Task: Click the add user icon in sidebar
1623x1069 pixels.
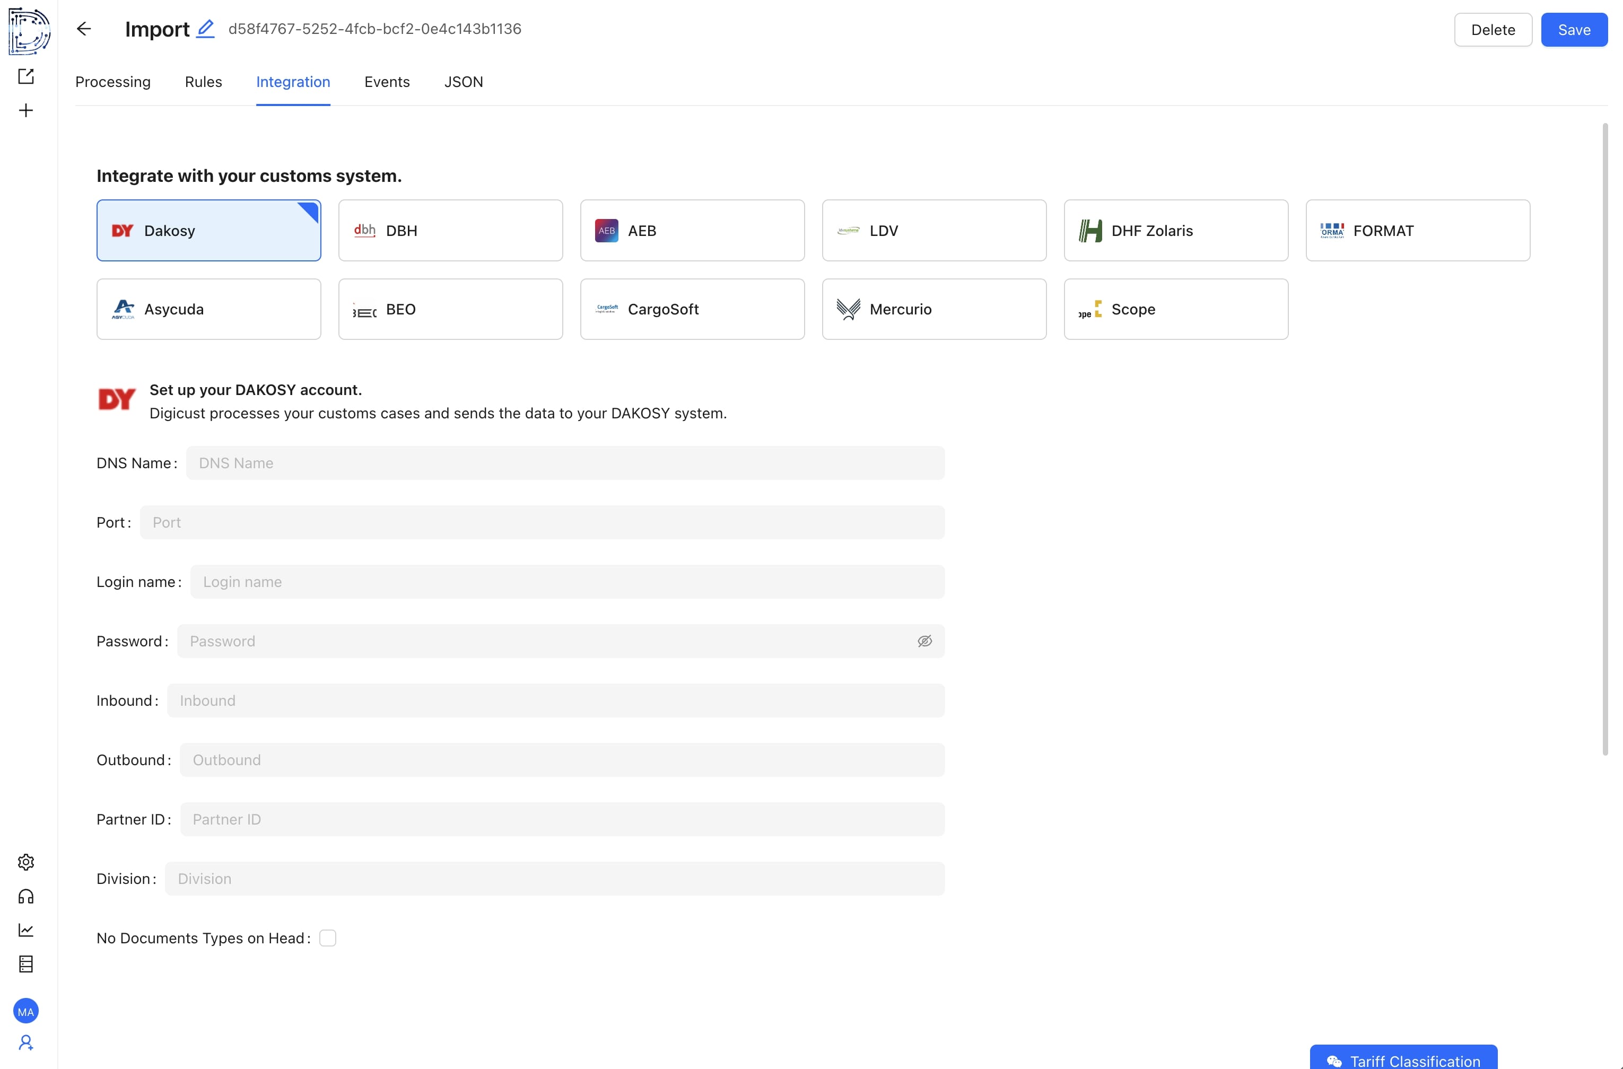Action: (26, 1042)
